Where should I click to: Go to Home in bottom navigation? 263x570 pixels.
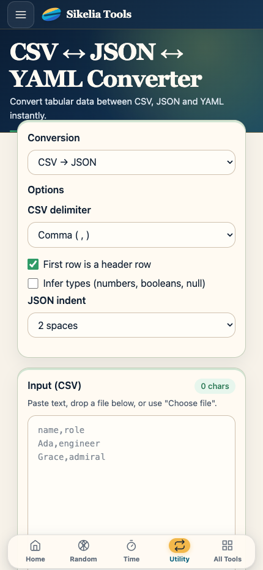tap(35, 551)
